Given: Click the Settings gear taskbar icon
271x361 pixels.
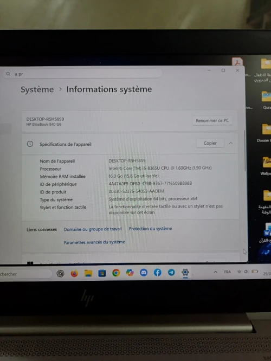Looking at the screenshot, I should [x=185, y=272].
